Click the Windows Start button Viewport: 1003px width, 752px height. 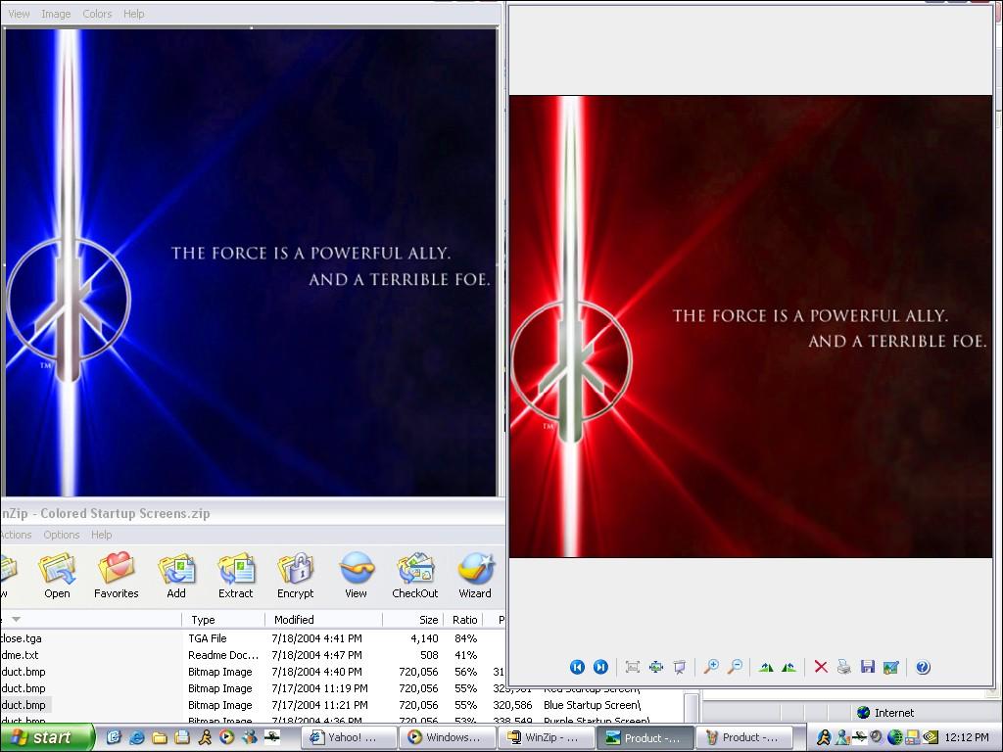point(46,737)
